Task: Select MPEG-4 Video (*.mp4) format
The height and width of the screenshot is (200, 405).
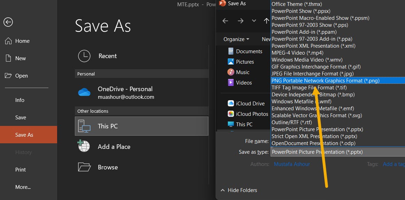Action: point(338,53)
